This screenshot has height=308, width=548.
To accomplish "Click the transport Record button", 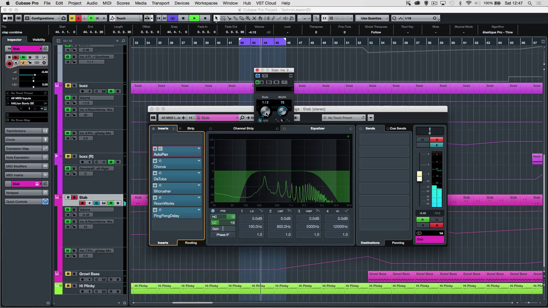I will [x=205, y=18].
